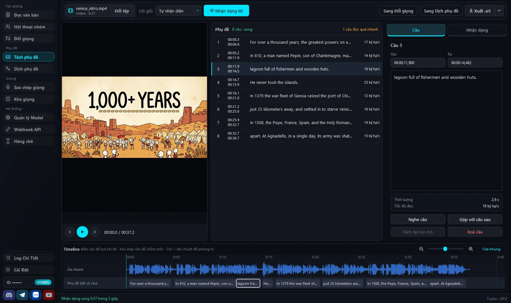Open Sao chép giọng in sidebar

[29, 87]
